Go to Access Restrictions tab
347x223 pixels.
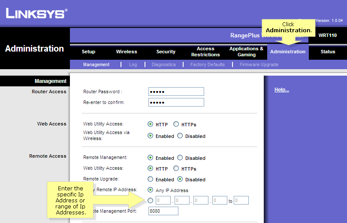click(x=205, y=52)
